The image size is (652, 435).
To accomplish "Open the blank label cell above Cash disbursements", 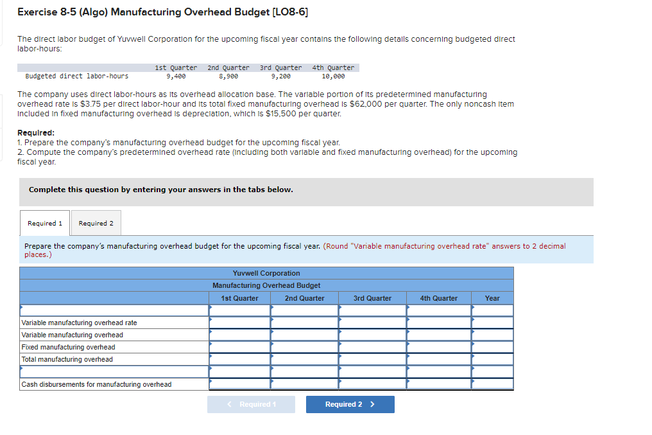I will pyautogui.click(x=114, y=371).
